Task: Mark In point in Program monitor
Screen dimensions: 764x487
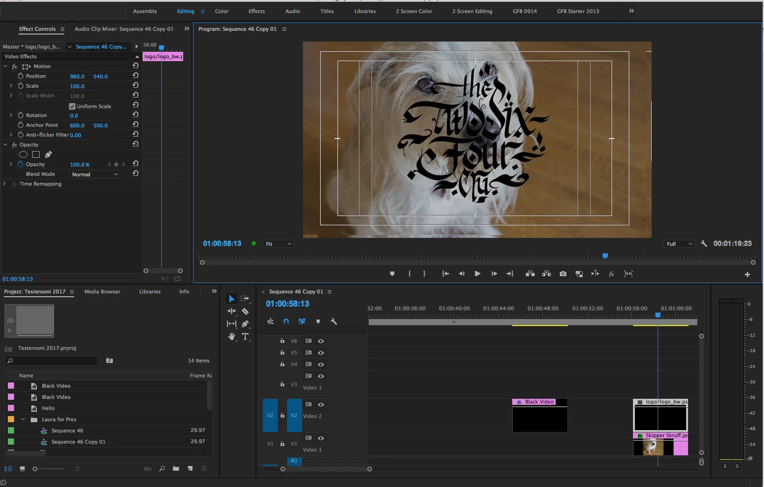Action: click(409, 274)
